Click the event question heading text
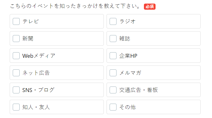Image resolution: width=212 pixels, height=118 pixels. pos(75,6)
